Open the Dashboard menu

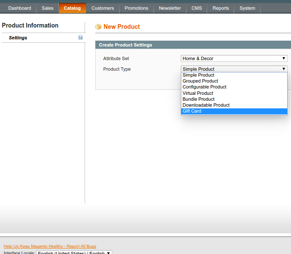tap(19, 8)
